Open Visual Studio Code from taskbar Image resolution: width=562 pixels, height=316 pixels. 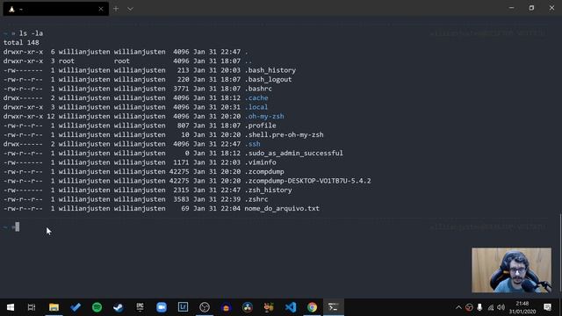point(291,307)
